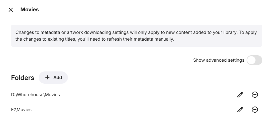Click the metadata changes info notice
Viewport: 269px width, 127px height.
coord(136,36)
